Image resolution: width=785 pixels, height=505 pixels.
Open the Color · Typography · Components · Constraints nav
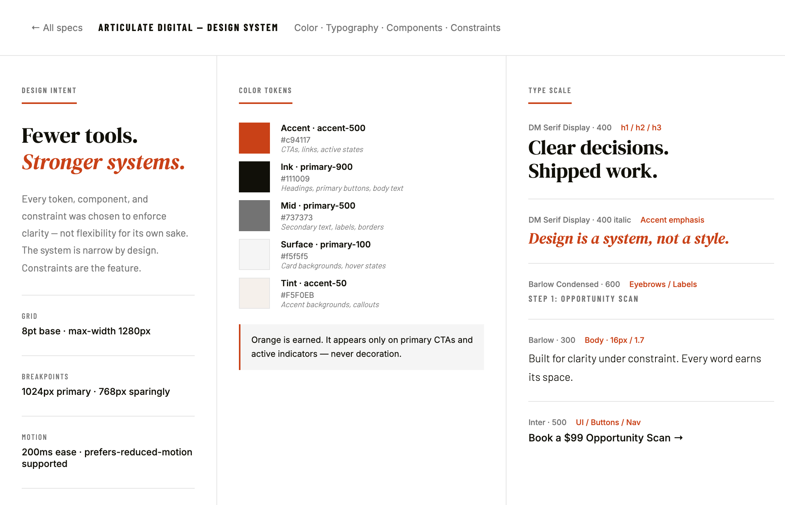[x=397, y=28]
